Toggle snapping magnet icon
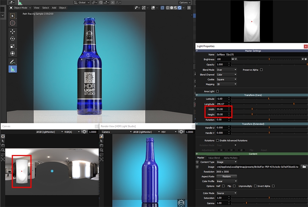The height and width of the screenshot is (207, 308). (x=101, y=3)
